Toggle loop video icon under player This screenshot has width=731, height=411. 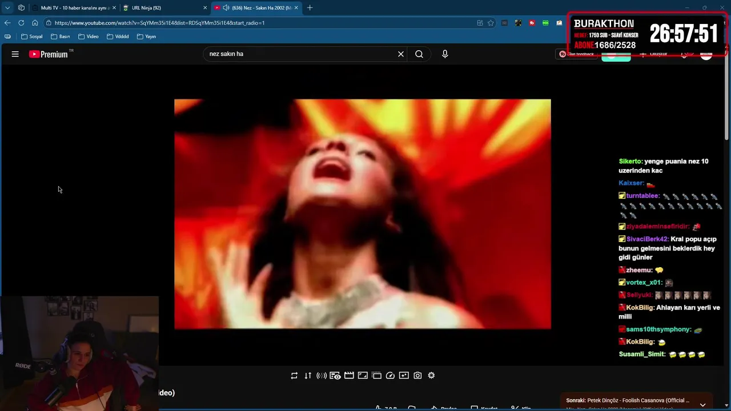pos(294,376)
